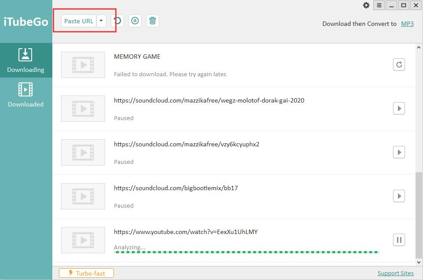Click the Analyzing progress bar
This screenshot has height=280, width=423.
(247, 252)
